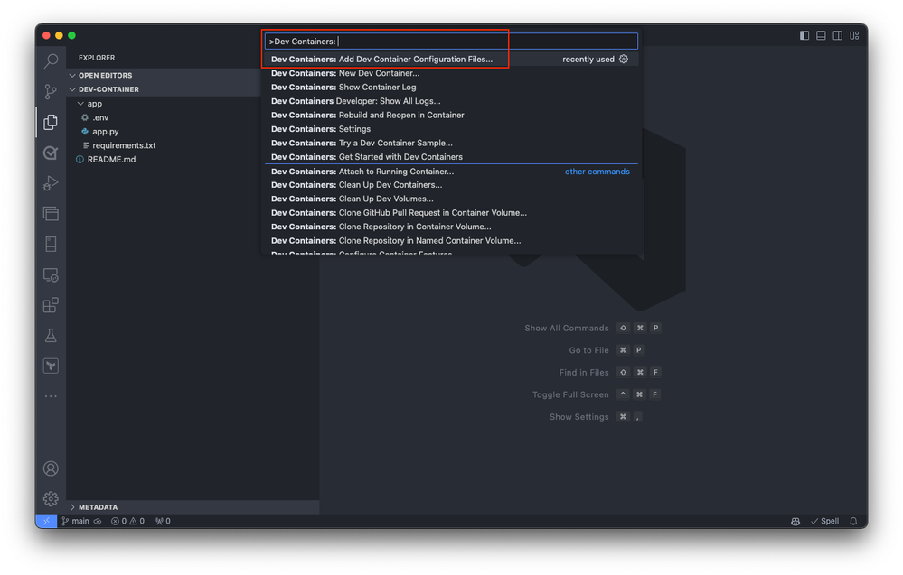Open the Search view in activity bar
This screenshot has width=903, height=575.
coord(51,60)
